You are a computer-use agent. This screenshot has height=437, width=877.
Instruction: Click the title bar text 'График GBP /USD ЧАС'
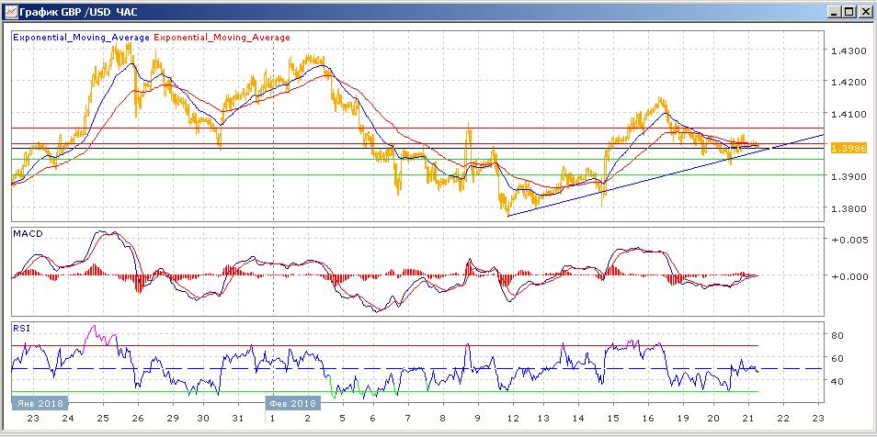click(77, 12)
